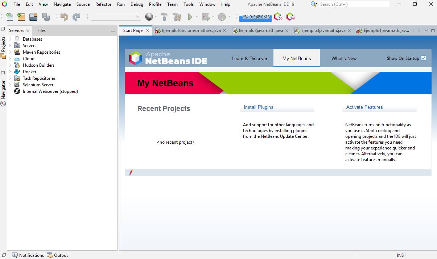Open the What's New tab

(344, 58)
